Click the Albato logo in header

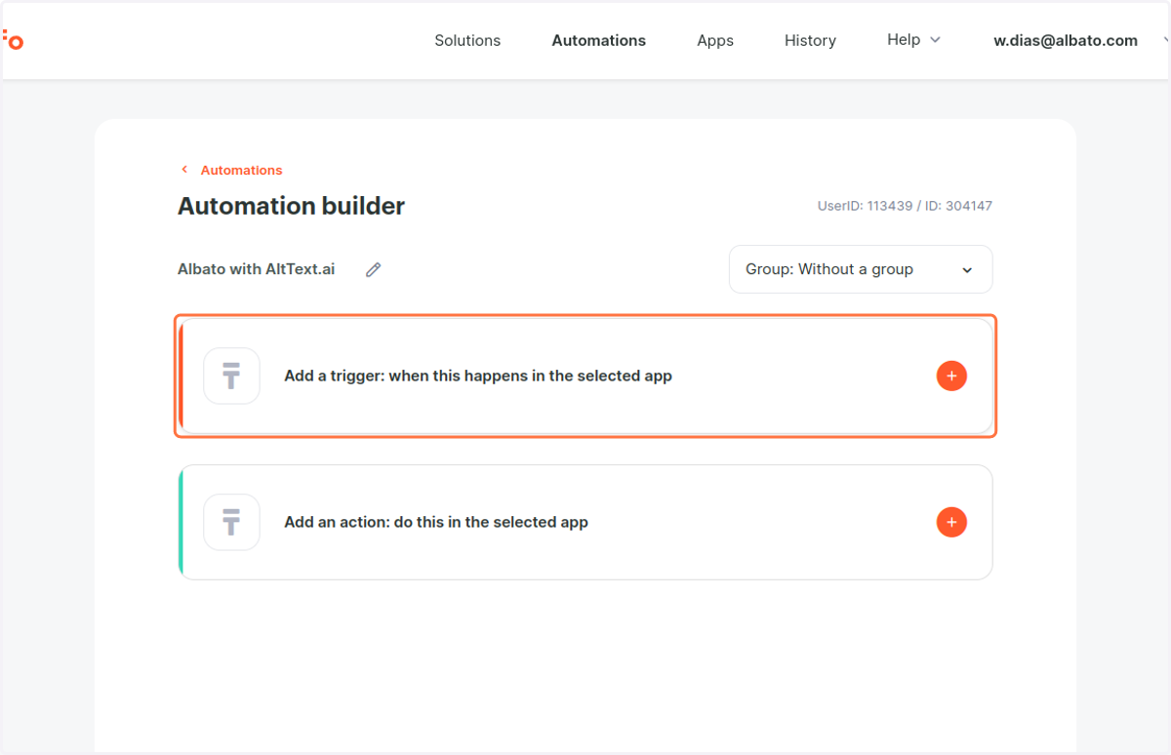pyautogui.click(x=13, y=40)
